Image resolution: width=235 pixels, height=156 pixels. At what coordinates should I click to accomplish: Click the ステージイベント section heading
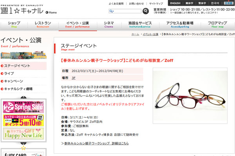pos(79,46)
